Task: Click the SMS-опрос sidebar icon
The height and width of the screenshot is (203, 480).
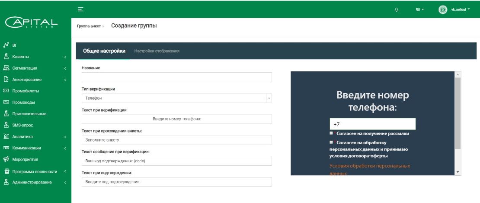Action: pyautogui.click(x=6, y=125)
